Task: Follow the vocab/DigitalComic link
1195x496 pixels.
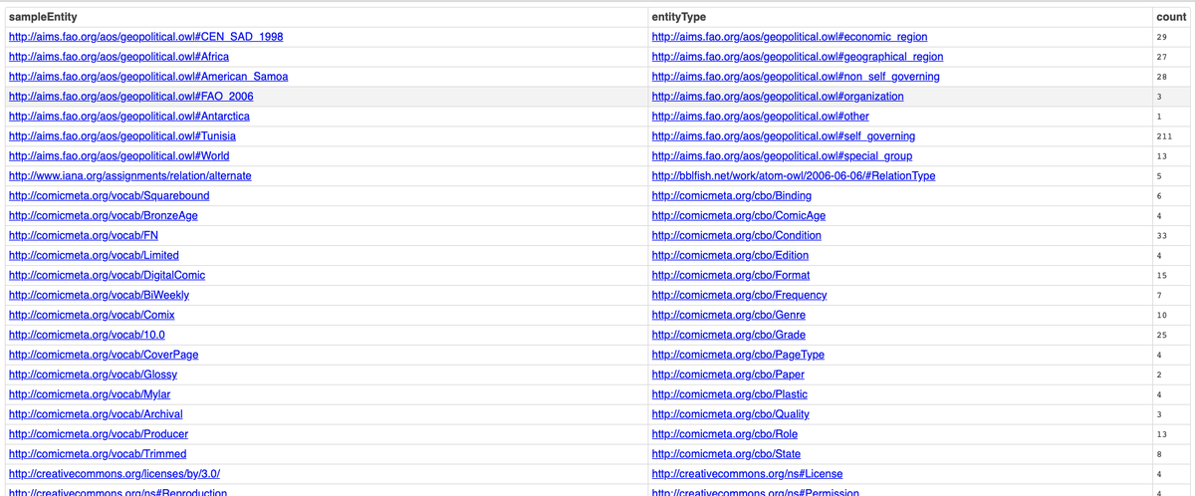Action: (107, 276)
